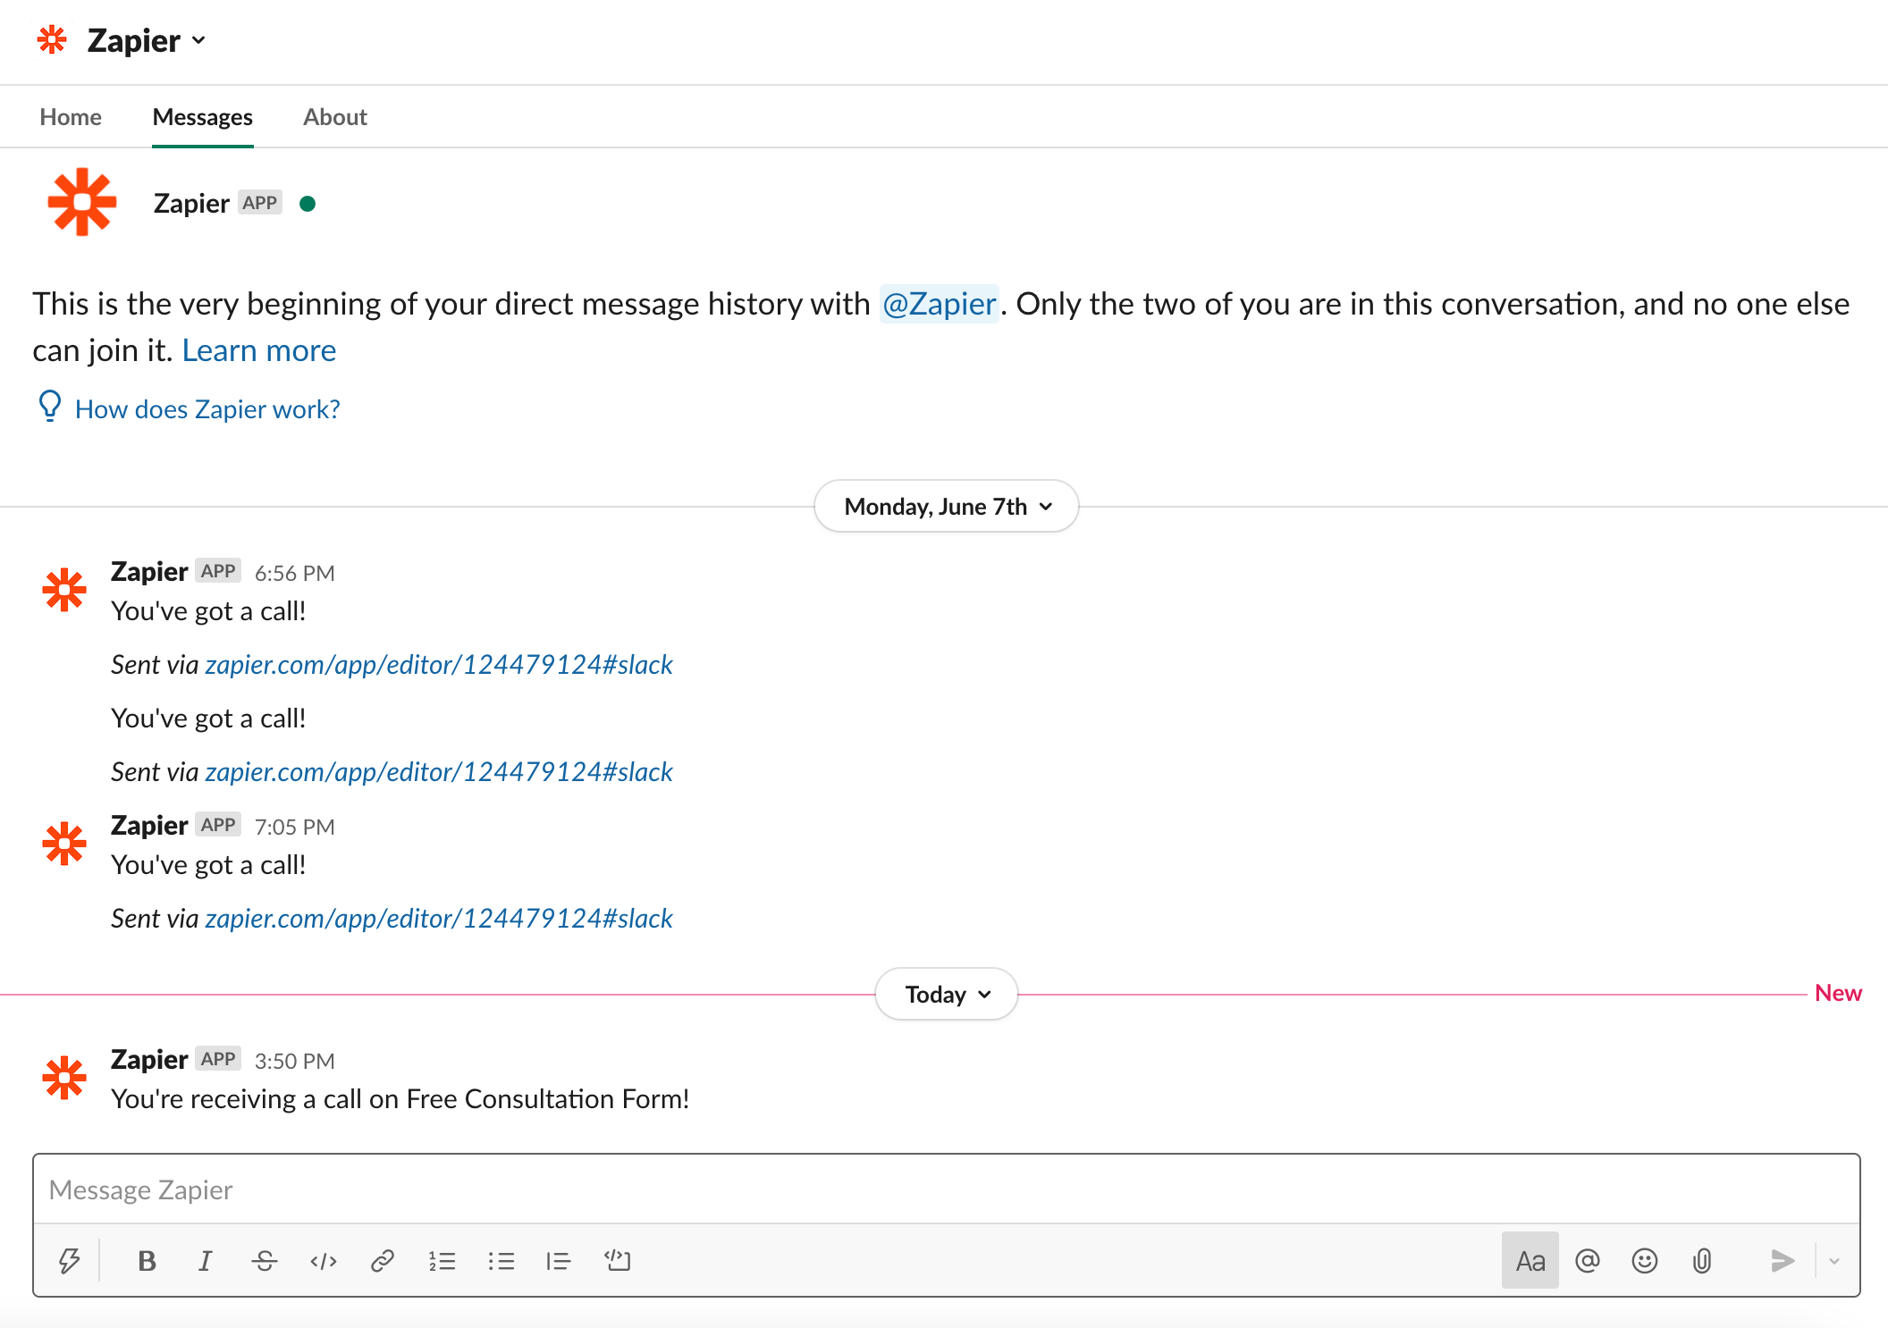Open send options dropdown arrow

tap(1834, 1261)
